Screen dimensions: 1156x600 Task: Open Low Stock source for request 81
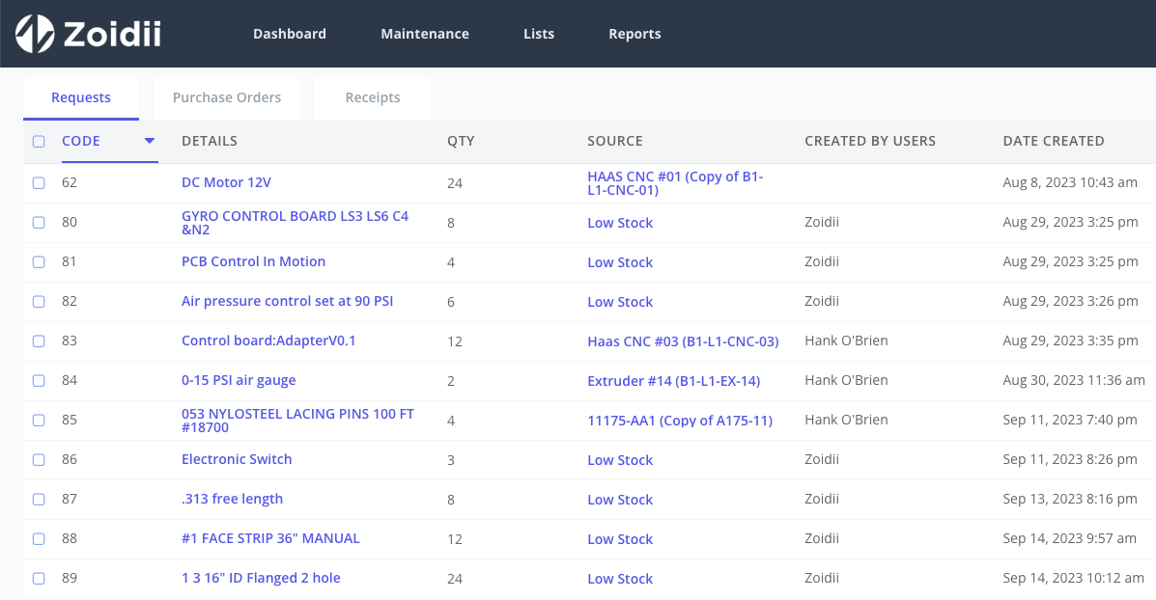pos(620,262)
